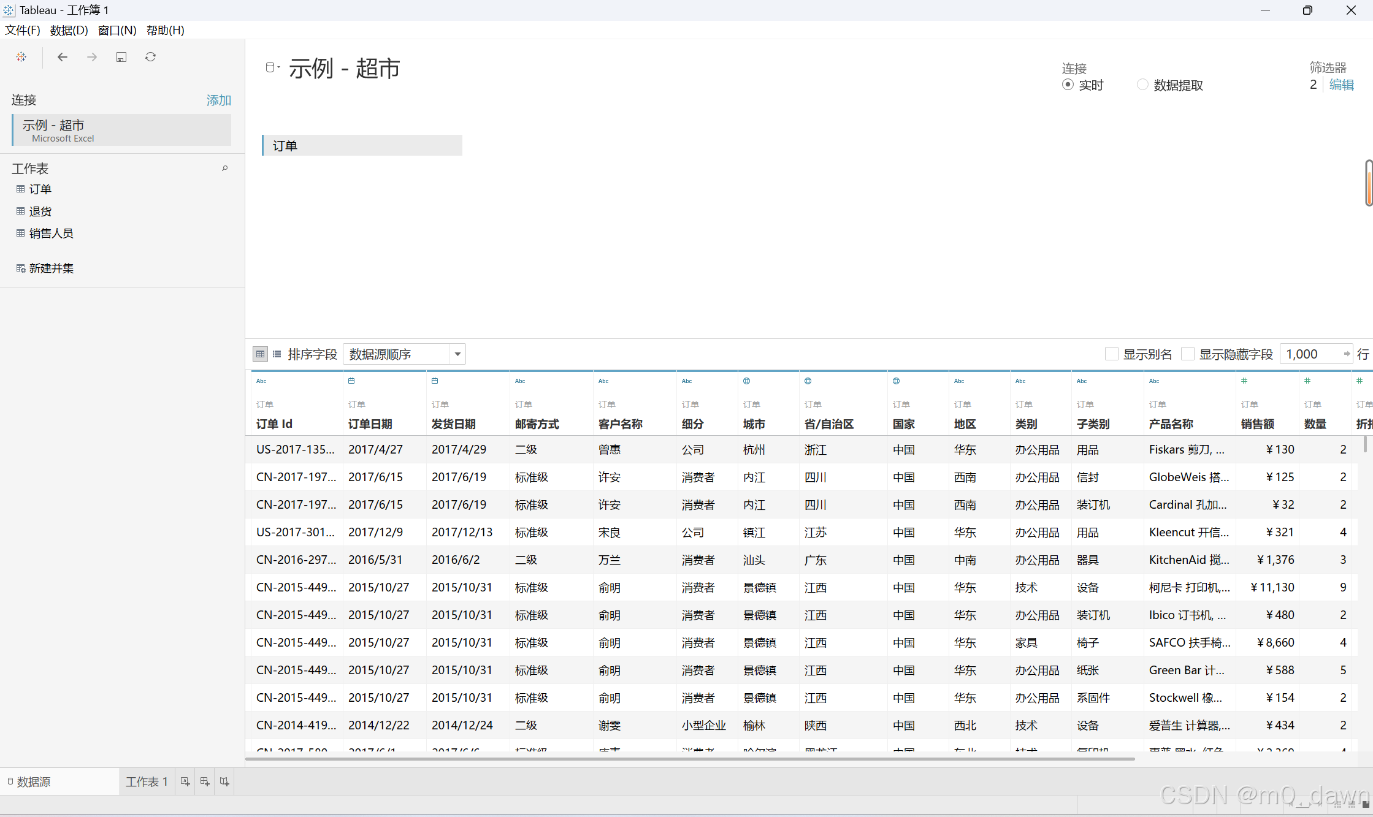Click 编辑 filters link

click(x=1341, y=85)
